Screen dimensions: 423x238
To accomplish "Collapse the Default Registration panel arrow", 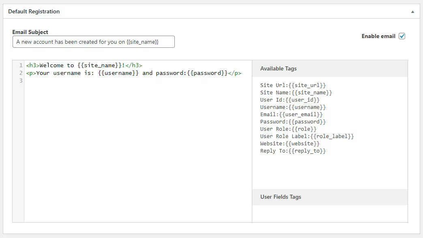I will [412, 12].
